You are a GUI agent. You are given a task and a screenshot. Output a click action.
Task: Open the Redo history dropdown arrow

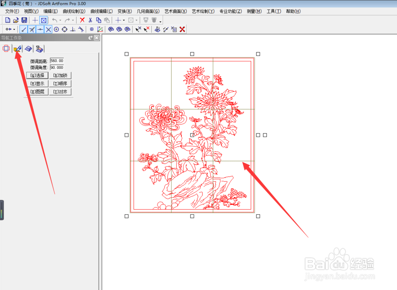73,20
